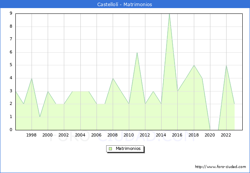Click the 2016 x-axis label
This screenshot has width=250, height=173.
177,135
